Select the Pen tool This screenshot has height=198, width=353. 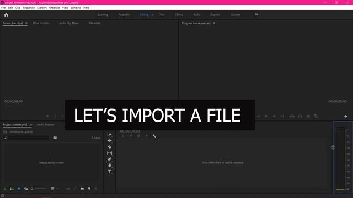(x=110, y=159)
